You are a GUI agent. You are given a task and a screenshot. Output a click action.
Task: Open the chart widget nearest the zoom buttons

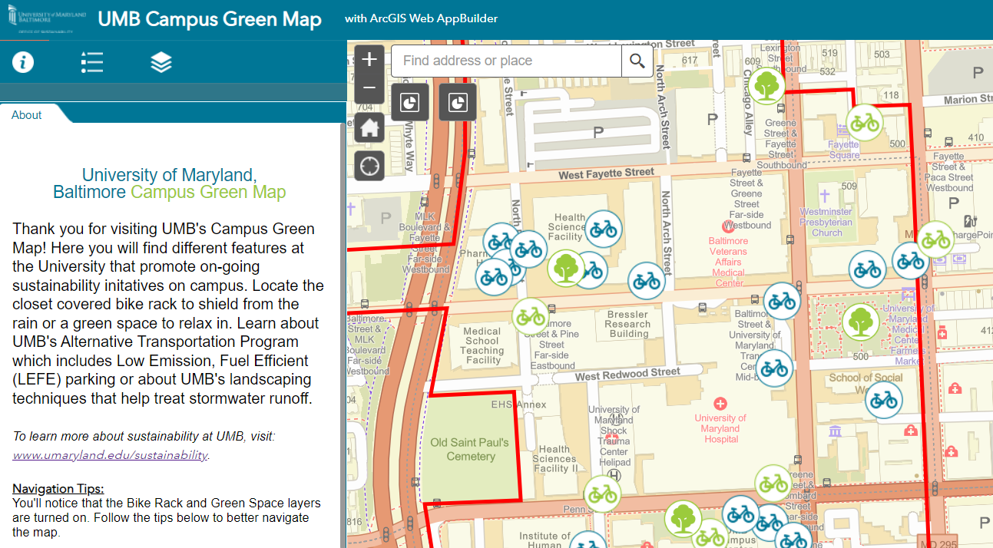pos(410,102)
